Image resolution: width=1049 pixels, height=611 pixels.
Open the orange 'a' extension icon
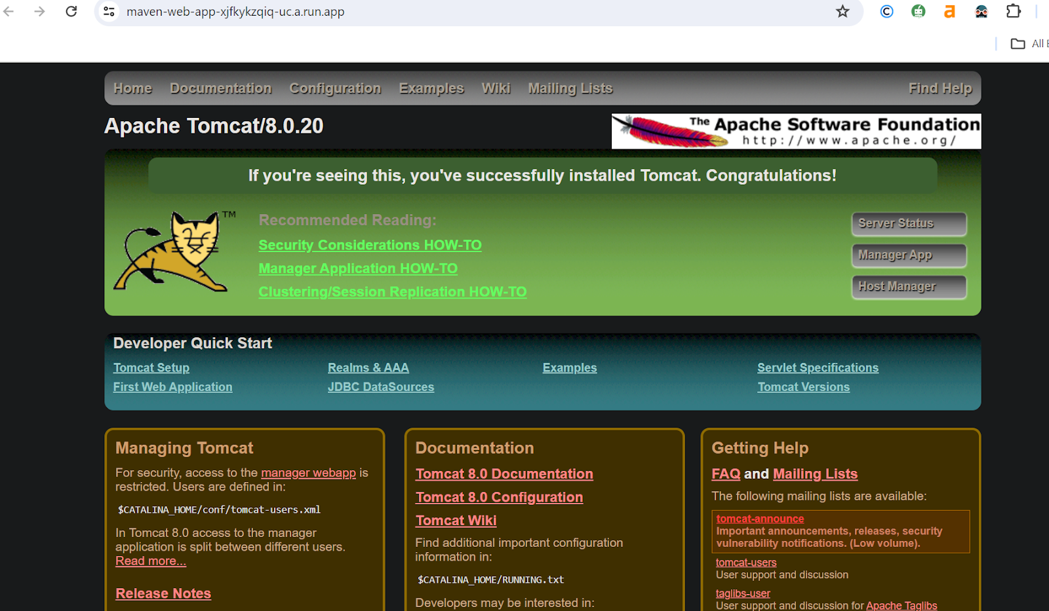pos(949,11)
